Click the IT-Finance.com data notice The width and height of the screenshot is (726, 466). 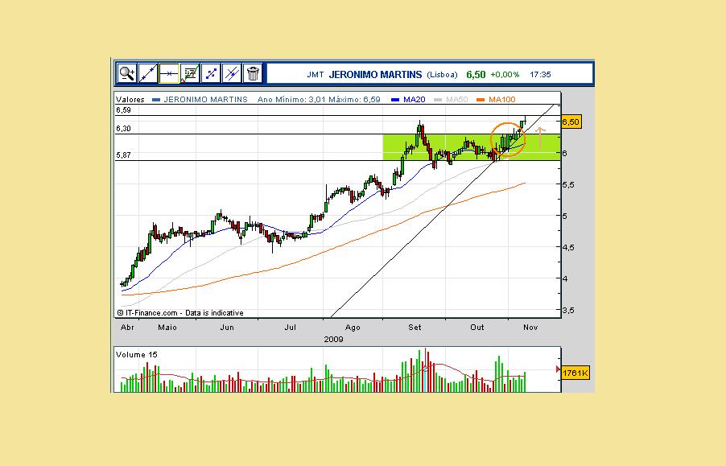click(180, 313)
